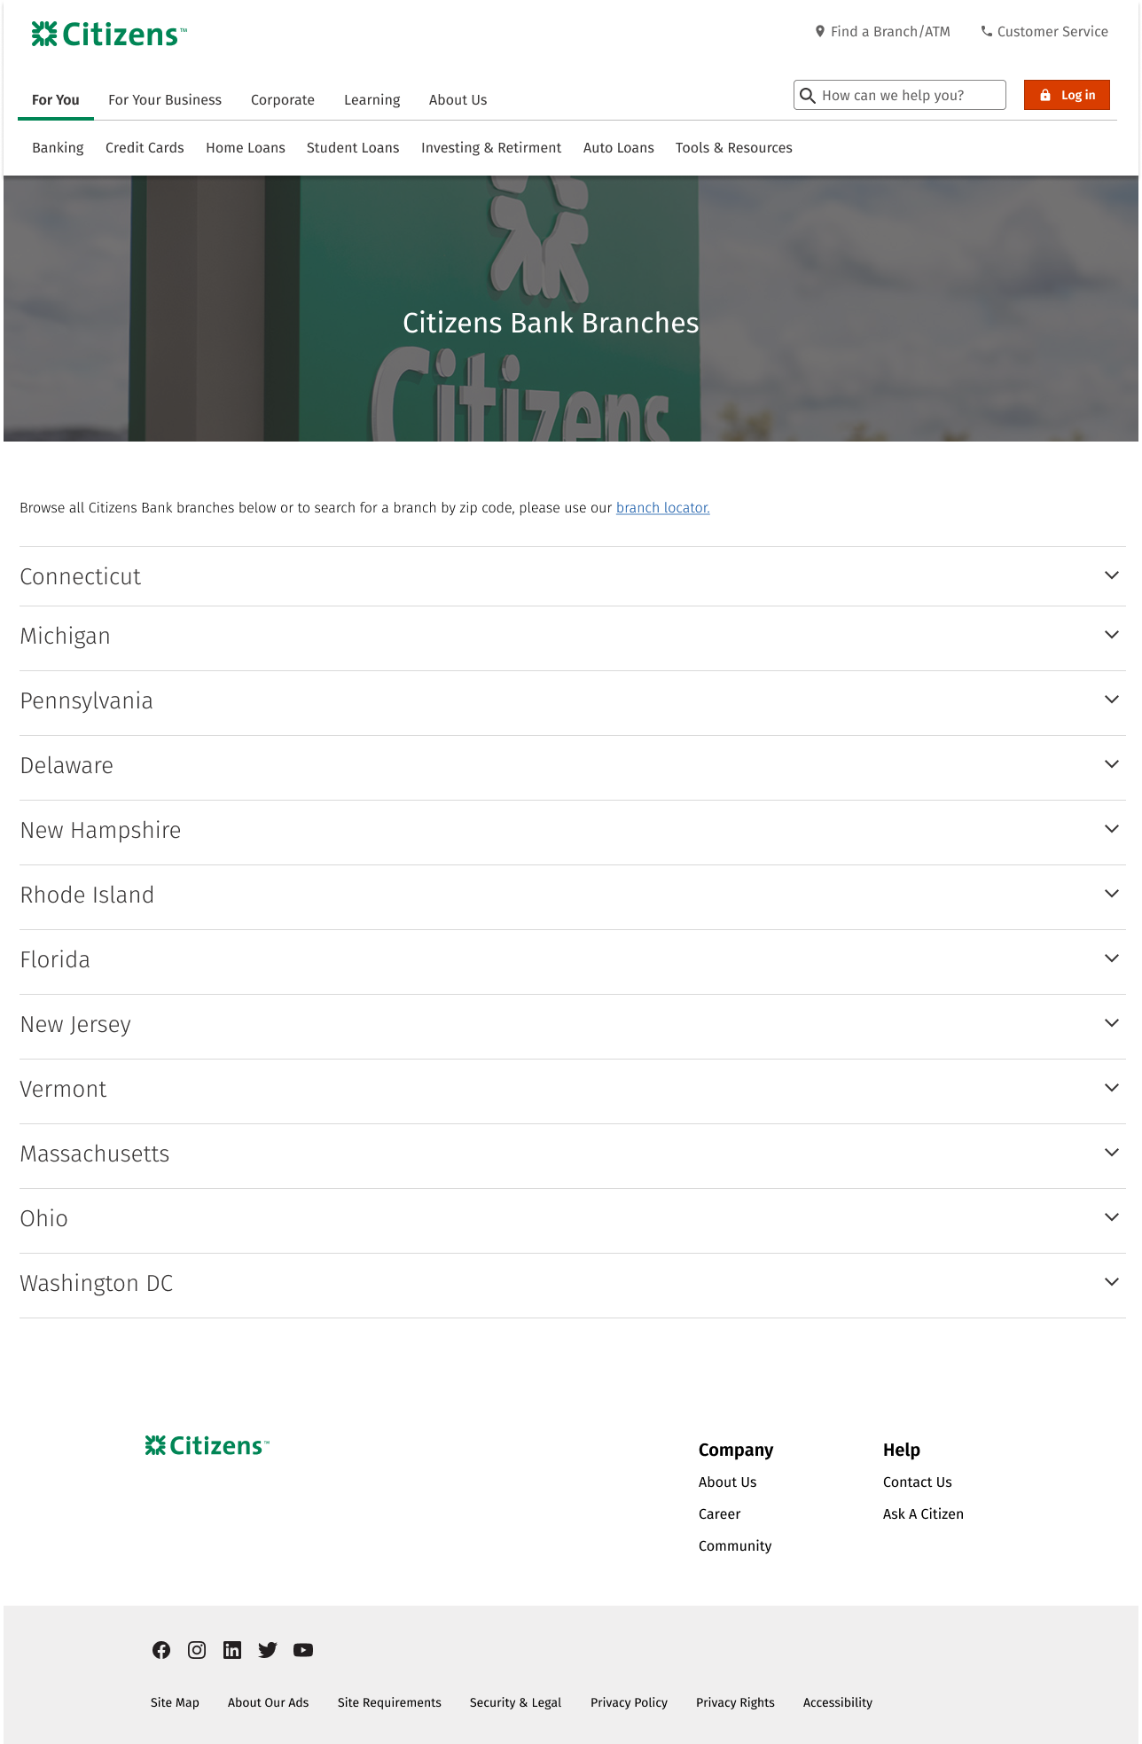Click the Find a Branch/ATM link
Viewport: 1142px width, 1744px height.
coord(882,32)
